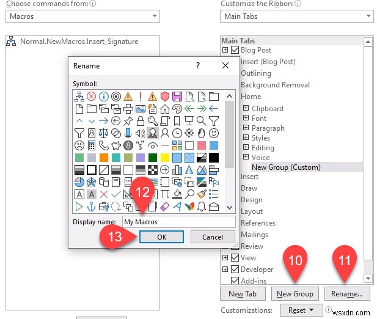Expand the Voice group
Screen dimensions: 377x319
coord(246,157)
